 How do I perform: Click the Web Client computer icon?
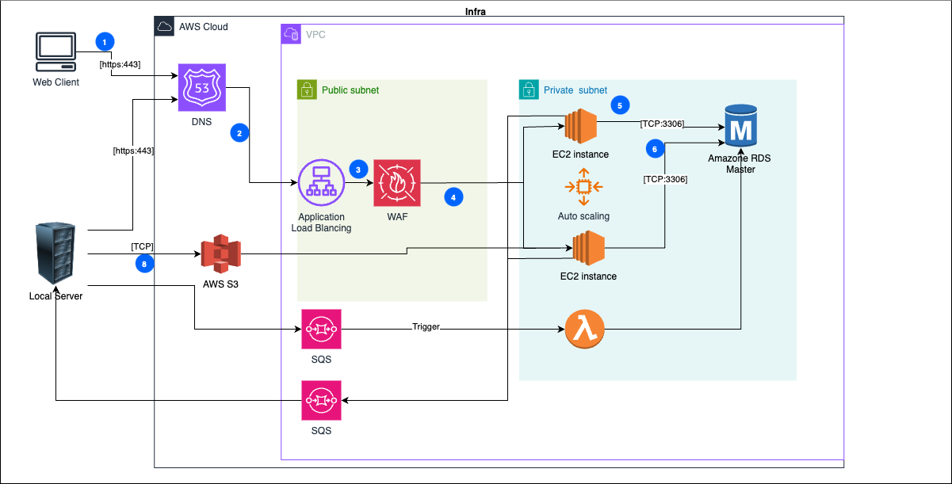(55, 52)
